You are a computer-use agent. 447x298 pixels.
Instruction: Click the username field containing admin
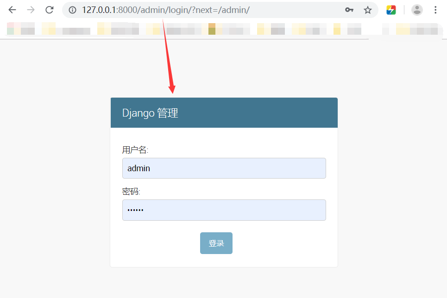click(x=224, y=168)
